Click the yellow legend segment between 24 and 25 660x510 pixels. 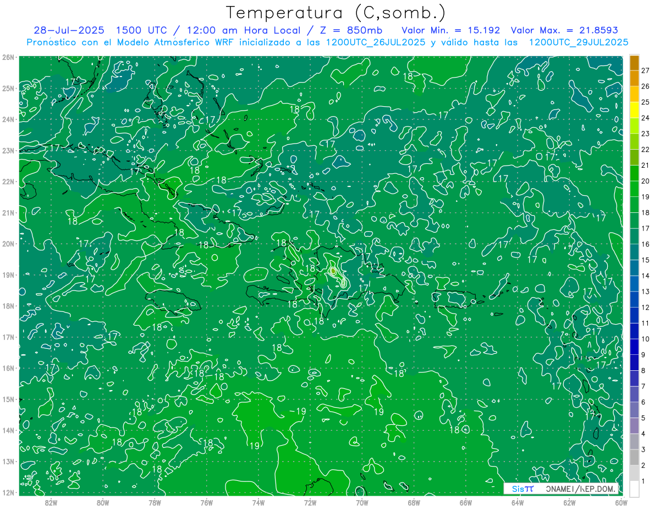[634, 110]
